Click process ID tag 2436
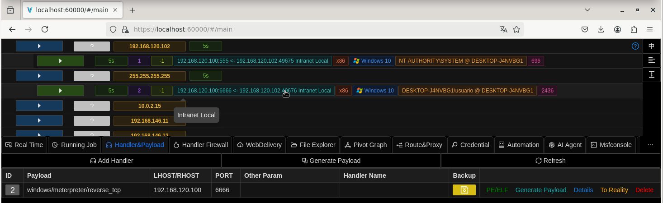Screen dimensions: 663x203 (x=547, y=91)
